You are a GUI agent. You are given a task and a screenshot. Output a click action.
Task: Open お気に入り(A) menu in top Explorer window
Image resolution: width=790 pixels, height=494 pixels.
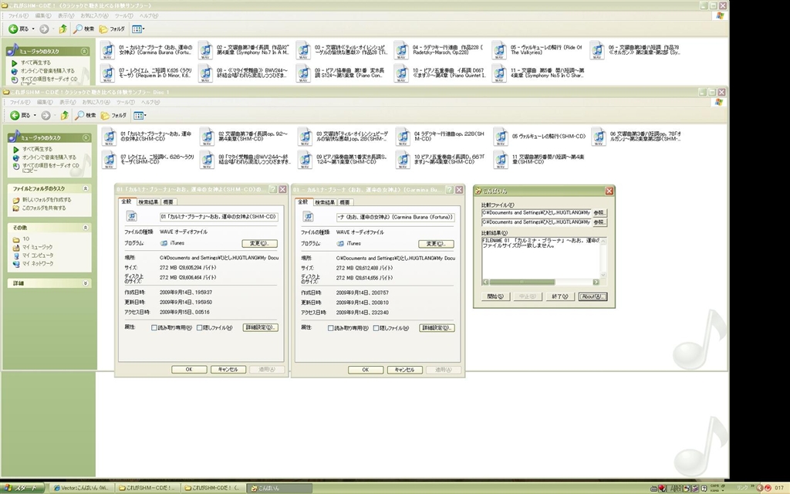(x=95, y=16)
